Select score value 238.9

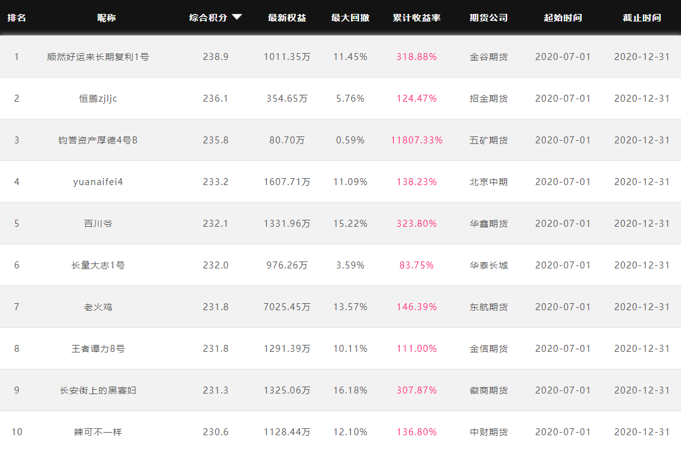coord(216,57)
